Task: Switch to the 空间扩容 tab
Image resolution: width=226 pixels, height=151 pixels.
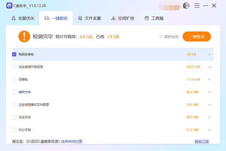Action: click(x=122, y=18)
